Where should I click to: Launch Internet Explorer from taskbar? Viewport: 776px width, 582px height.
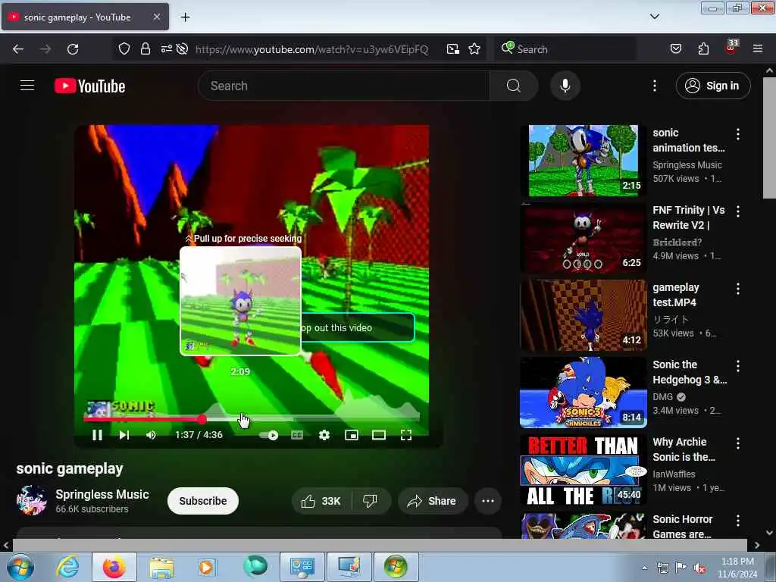click(67, 567)
